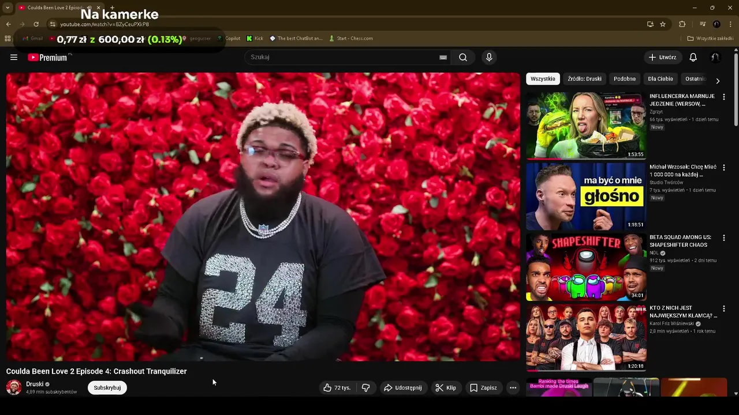
Task: Open the Copilot bookmark
Action: (229, 39)
